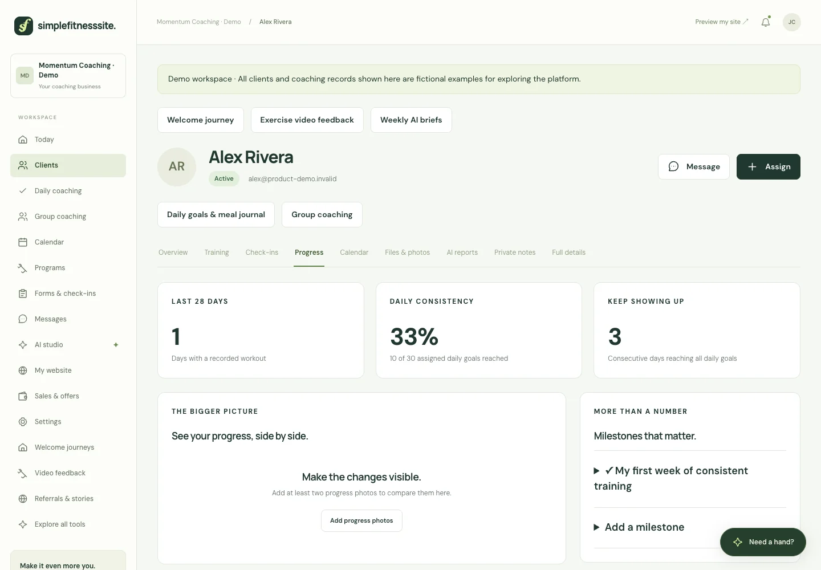Click the Video feedback dumbbell icon

23,473
